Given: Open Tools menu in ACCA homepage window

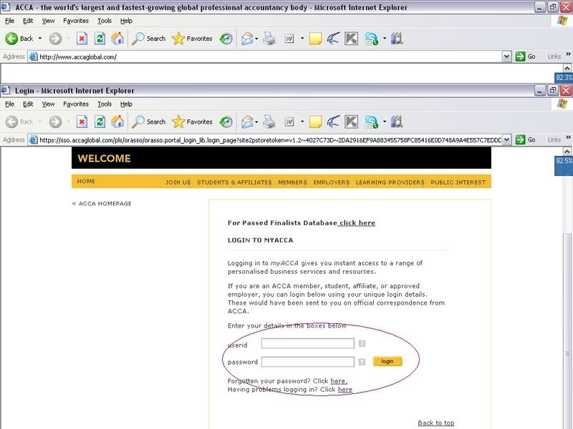Looking at the screenshot, I should pos(105,21).
